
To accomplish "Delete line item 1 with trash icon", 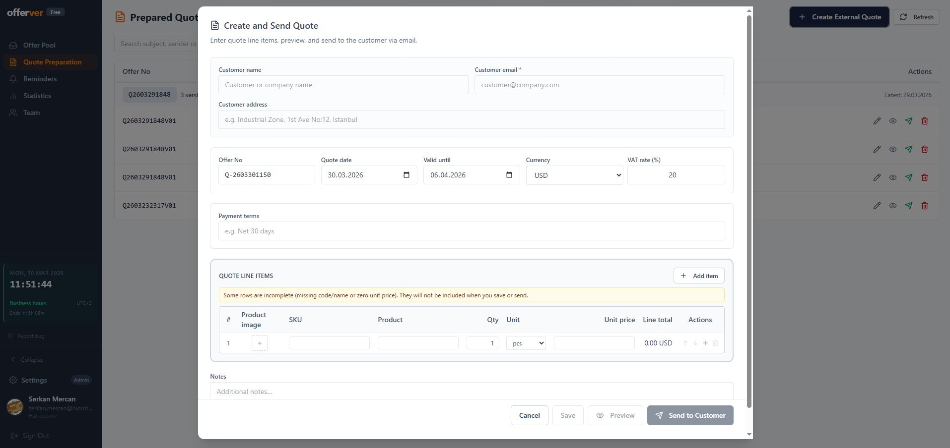I will click(x=715, y=343).
